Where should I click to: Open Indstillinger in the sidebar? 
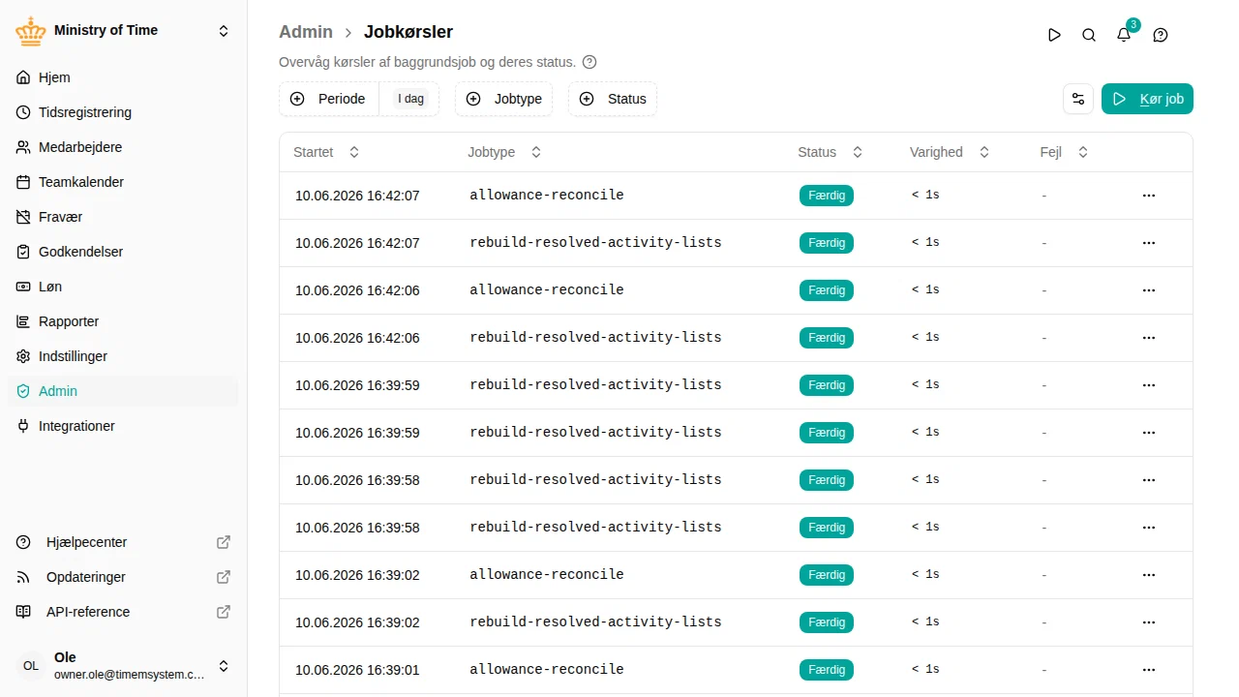click(123, 356)
